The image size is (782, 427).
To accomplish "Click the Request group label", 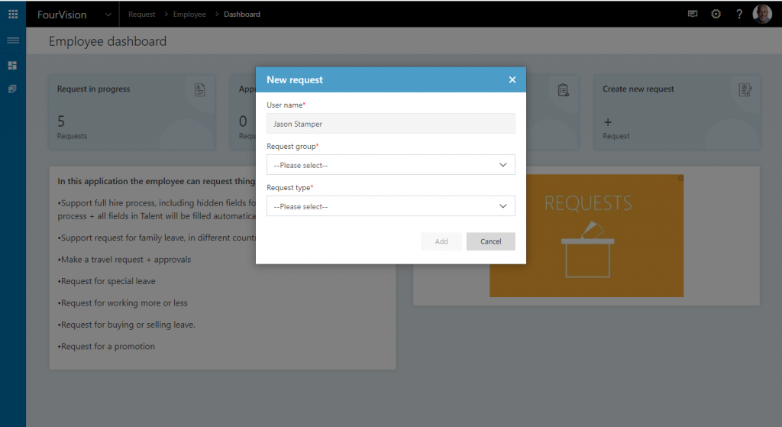I will pyautogui.click(x=291, y=146).
